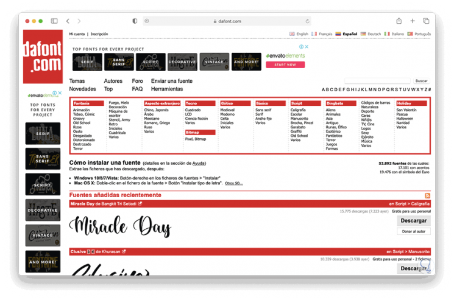
Task: Click the dafont.com logo
Action: pos(43,57)
